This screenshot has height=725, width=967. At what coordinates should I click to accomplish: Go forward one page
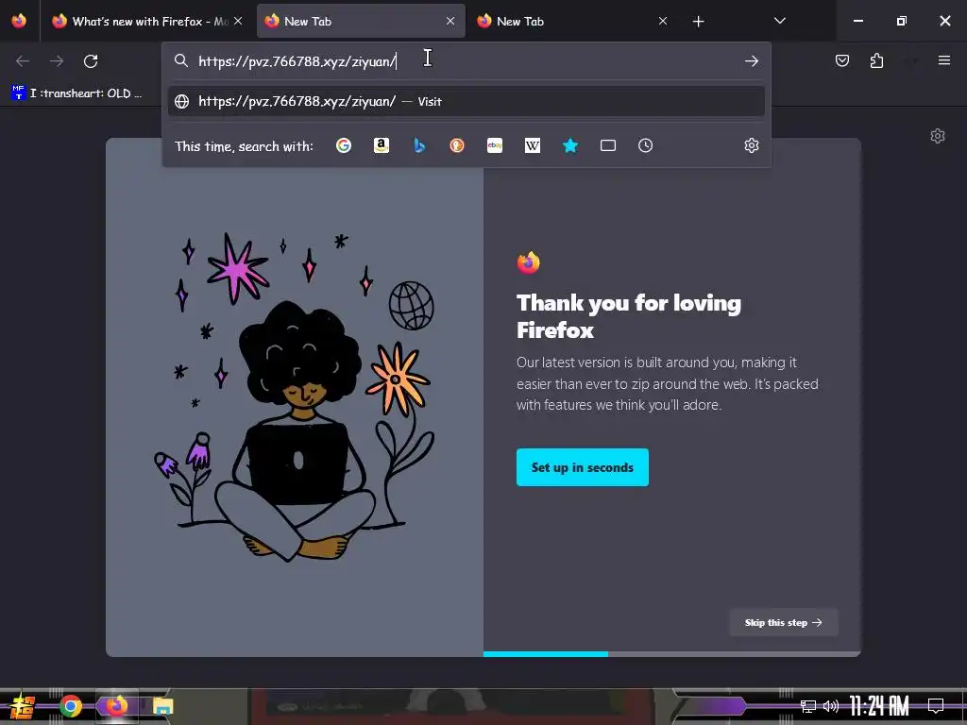click(x=57, y=61)
